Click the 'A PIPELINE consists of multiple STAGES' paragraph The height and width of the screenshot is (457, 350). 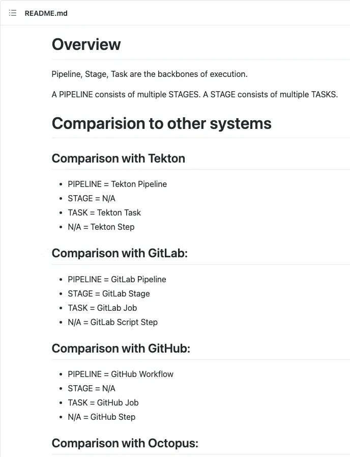(x=194, y=94)
